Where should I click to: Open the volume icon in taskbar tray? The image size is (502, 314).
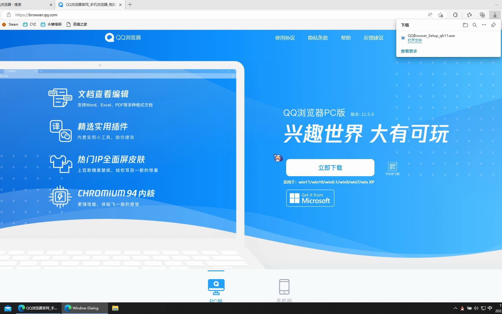(476, 308)
